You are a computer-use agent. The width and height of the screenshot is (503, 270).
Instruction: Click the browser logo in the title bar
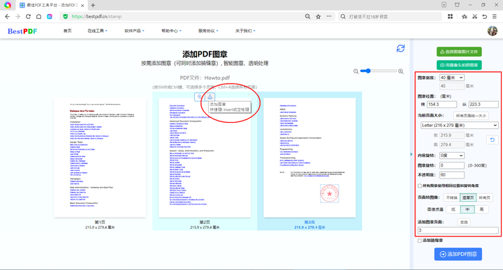coord(8,5)
